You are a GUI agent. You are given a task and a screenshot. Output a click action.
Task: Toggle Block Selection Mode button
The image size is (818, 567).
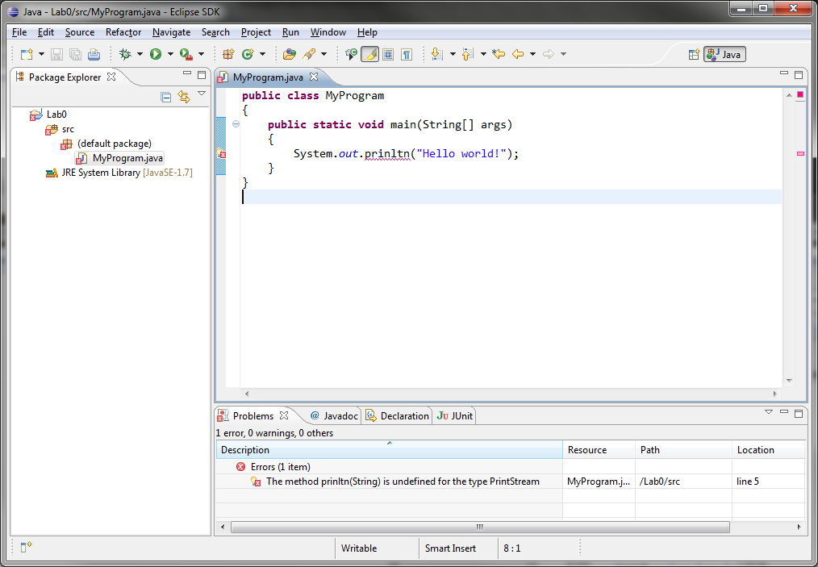coord(388,54)
